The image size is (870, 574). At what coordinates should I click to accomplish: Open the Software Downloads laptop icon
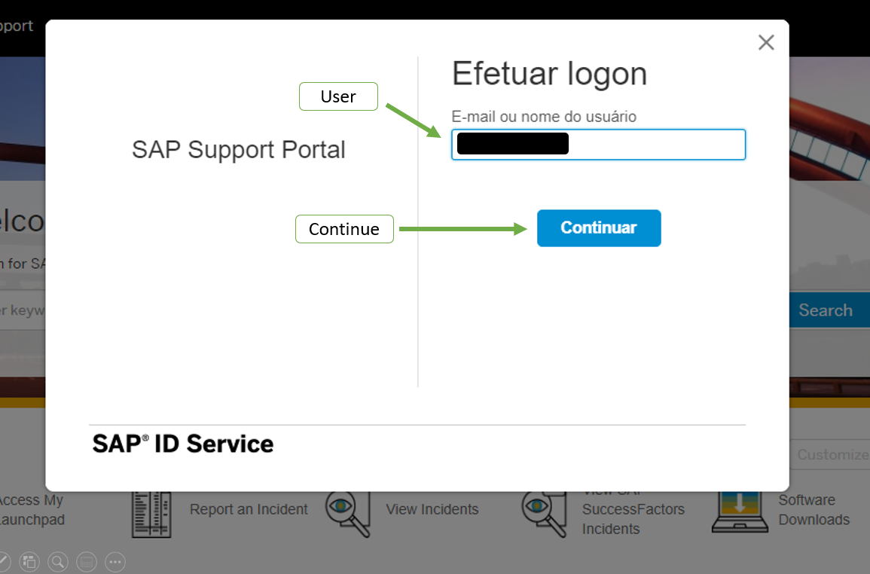[x=740, y=512]
